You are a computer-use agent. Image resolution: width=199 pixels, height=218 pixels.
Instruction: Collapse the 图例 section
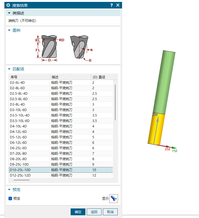click(x=9, y=30)
